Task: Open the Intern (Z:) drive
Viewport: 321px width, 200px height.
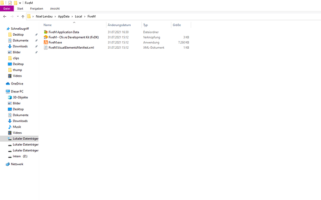Action: (x=20, y=156)
